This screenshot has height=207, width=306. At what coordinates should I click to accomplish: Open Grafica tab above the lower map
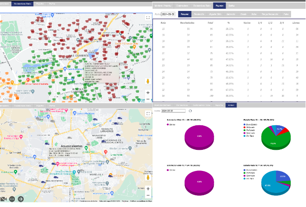click(x=52, y=105)
